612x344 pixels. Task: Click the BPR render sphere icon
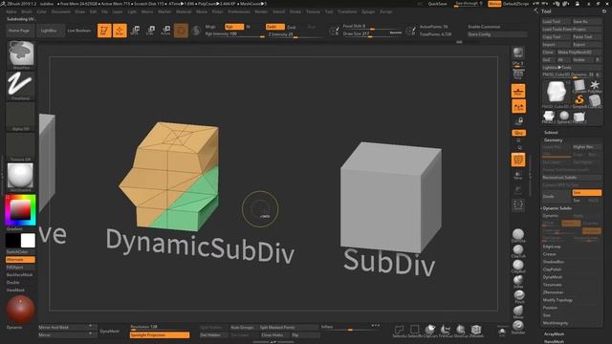(x=518, y=53)
